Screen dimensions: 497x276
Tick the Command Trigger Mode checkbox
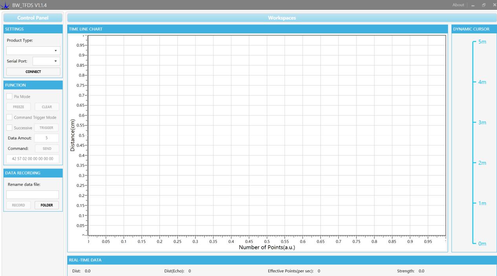[x=9, y=117]
